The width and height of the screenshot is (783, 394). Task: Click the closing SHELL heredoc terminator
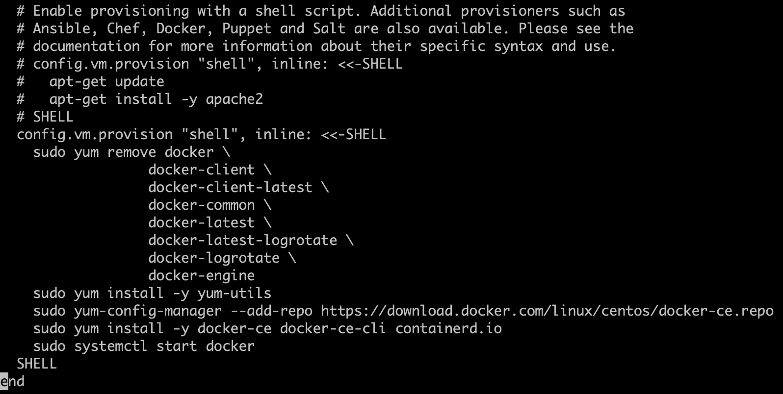37,364
